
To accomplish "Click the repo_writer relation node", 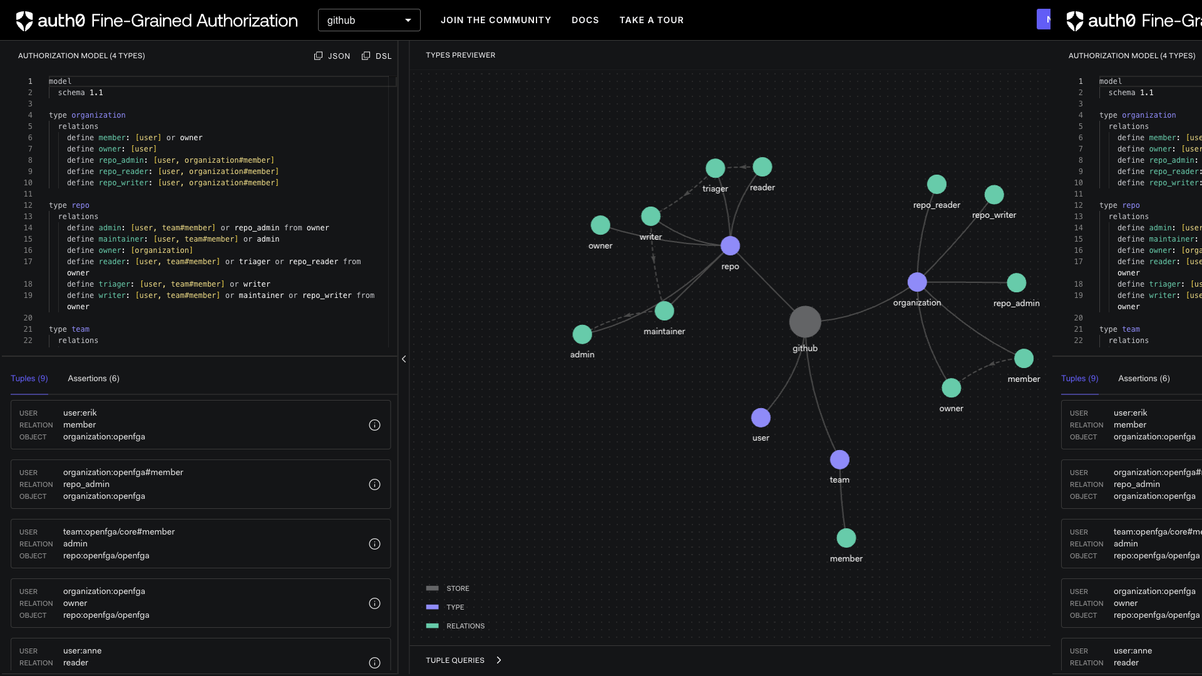I will pos(994,195).
